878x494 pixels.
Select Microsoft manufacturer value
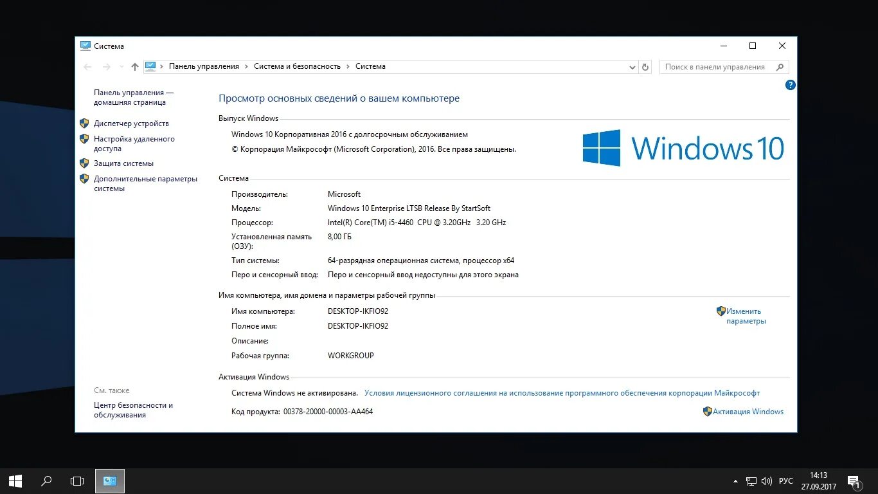click(345, 194)
